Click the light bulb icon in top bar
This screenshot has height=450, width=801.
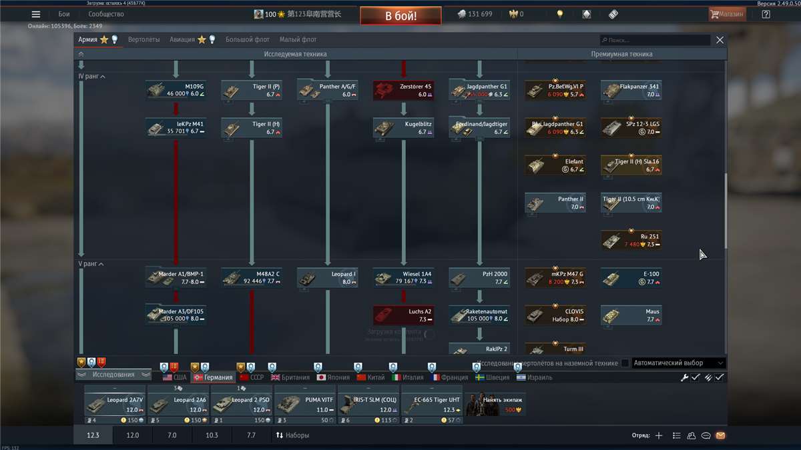[560, 14]
